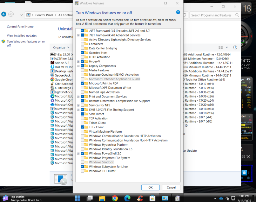Click Turn Windows features on or off link

pos(26,43)
